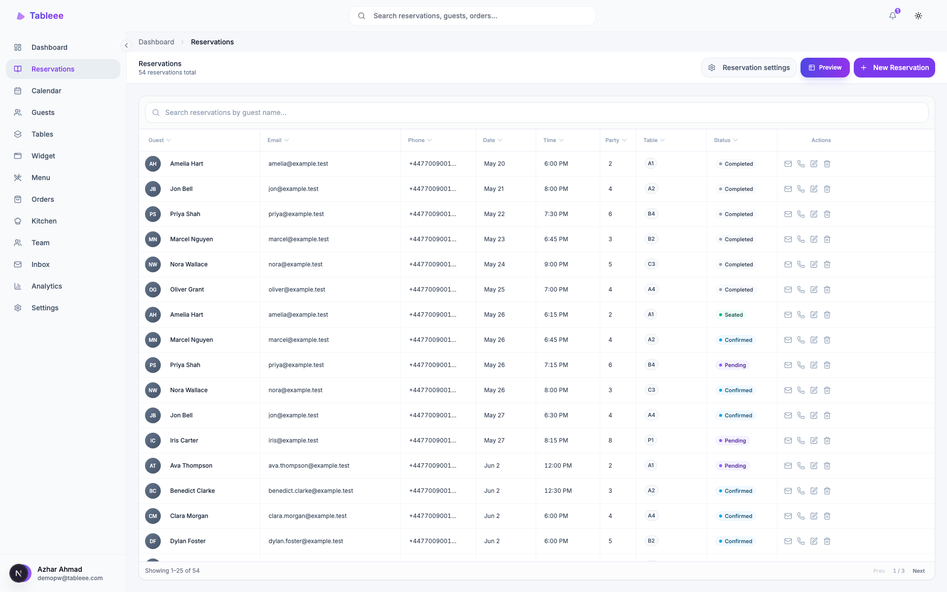Edit Priya Shah's May 22 reservation

(x=814, y=214)
